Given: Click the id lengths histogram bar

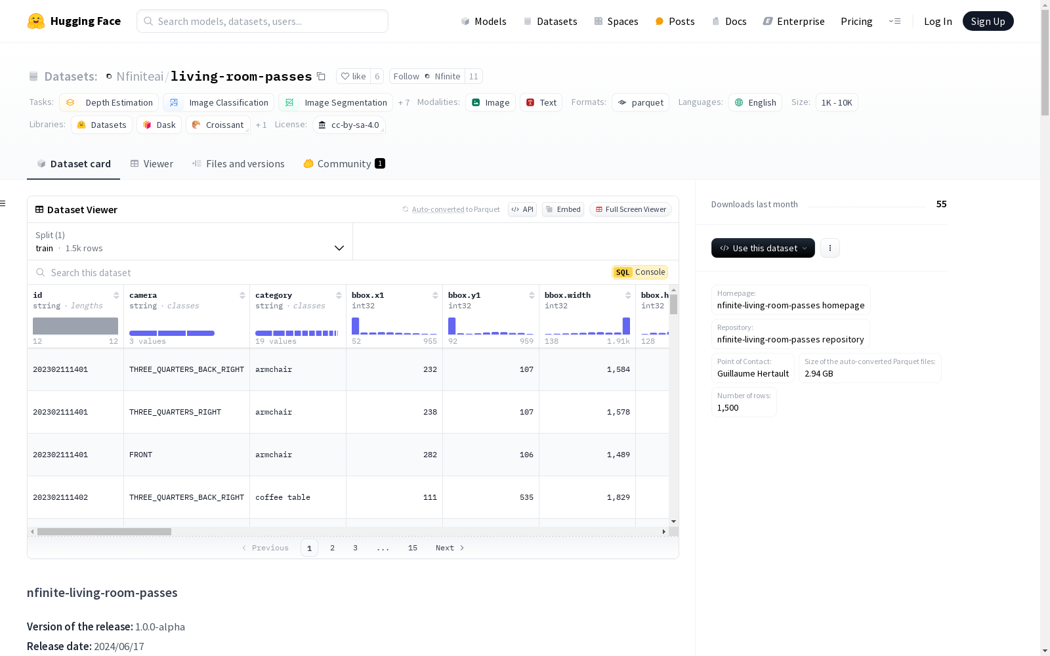Looking at the screenshot, I should [75, 326].
